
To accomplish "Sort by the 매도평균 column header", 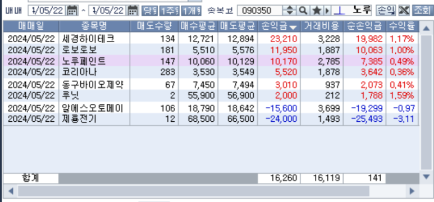I will 237,26.
